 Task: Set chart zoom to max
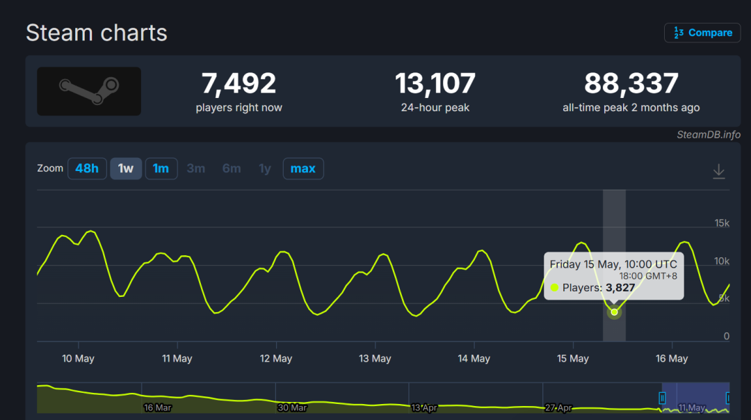click(x=303, y=168)
